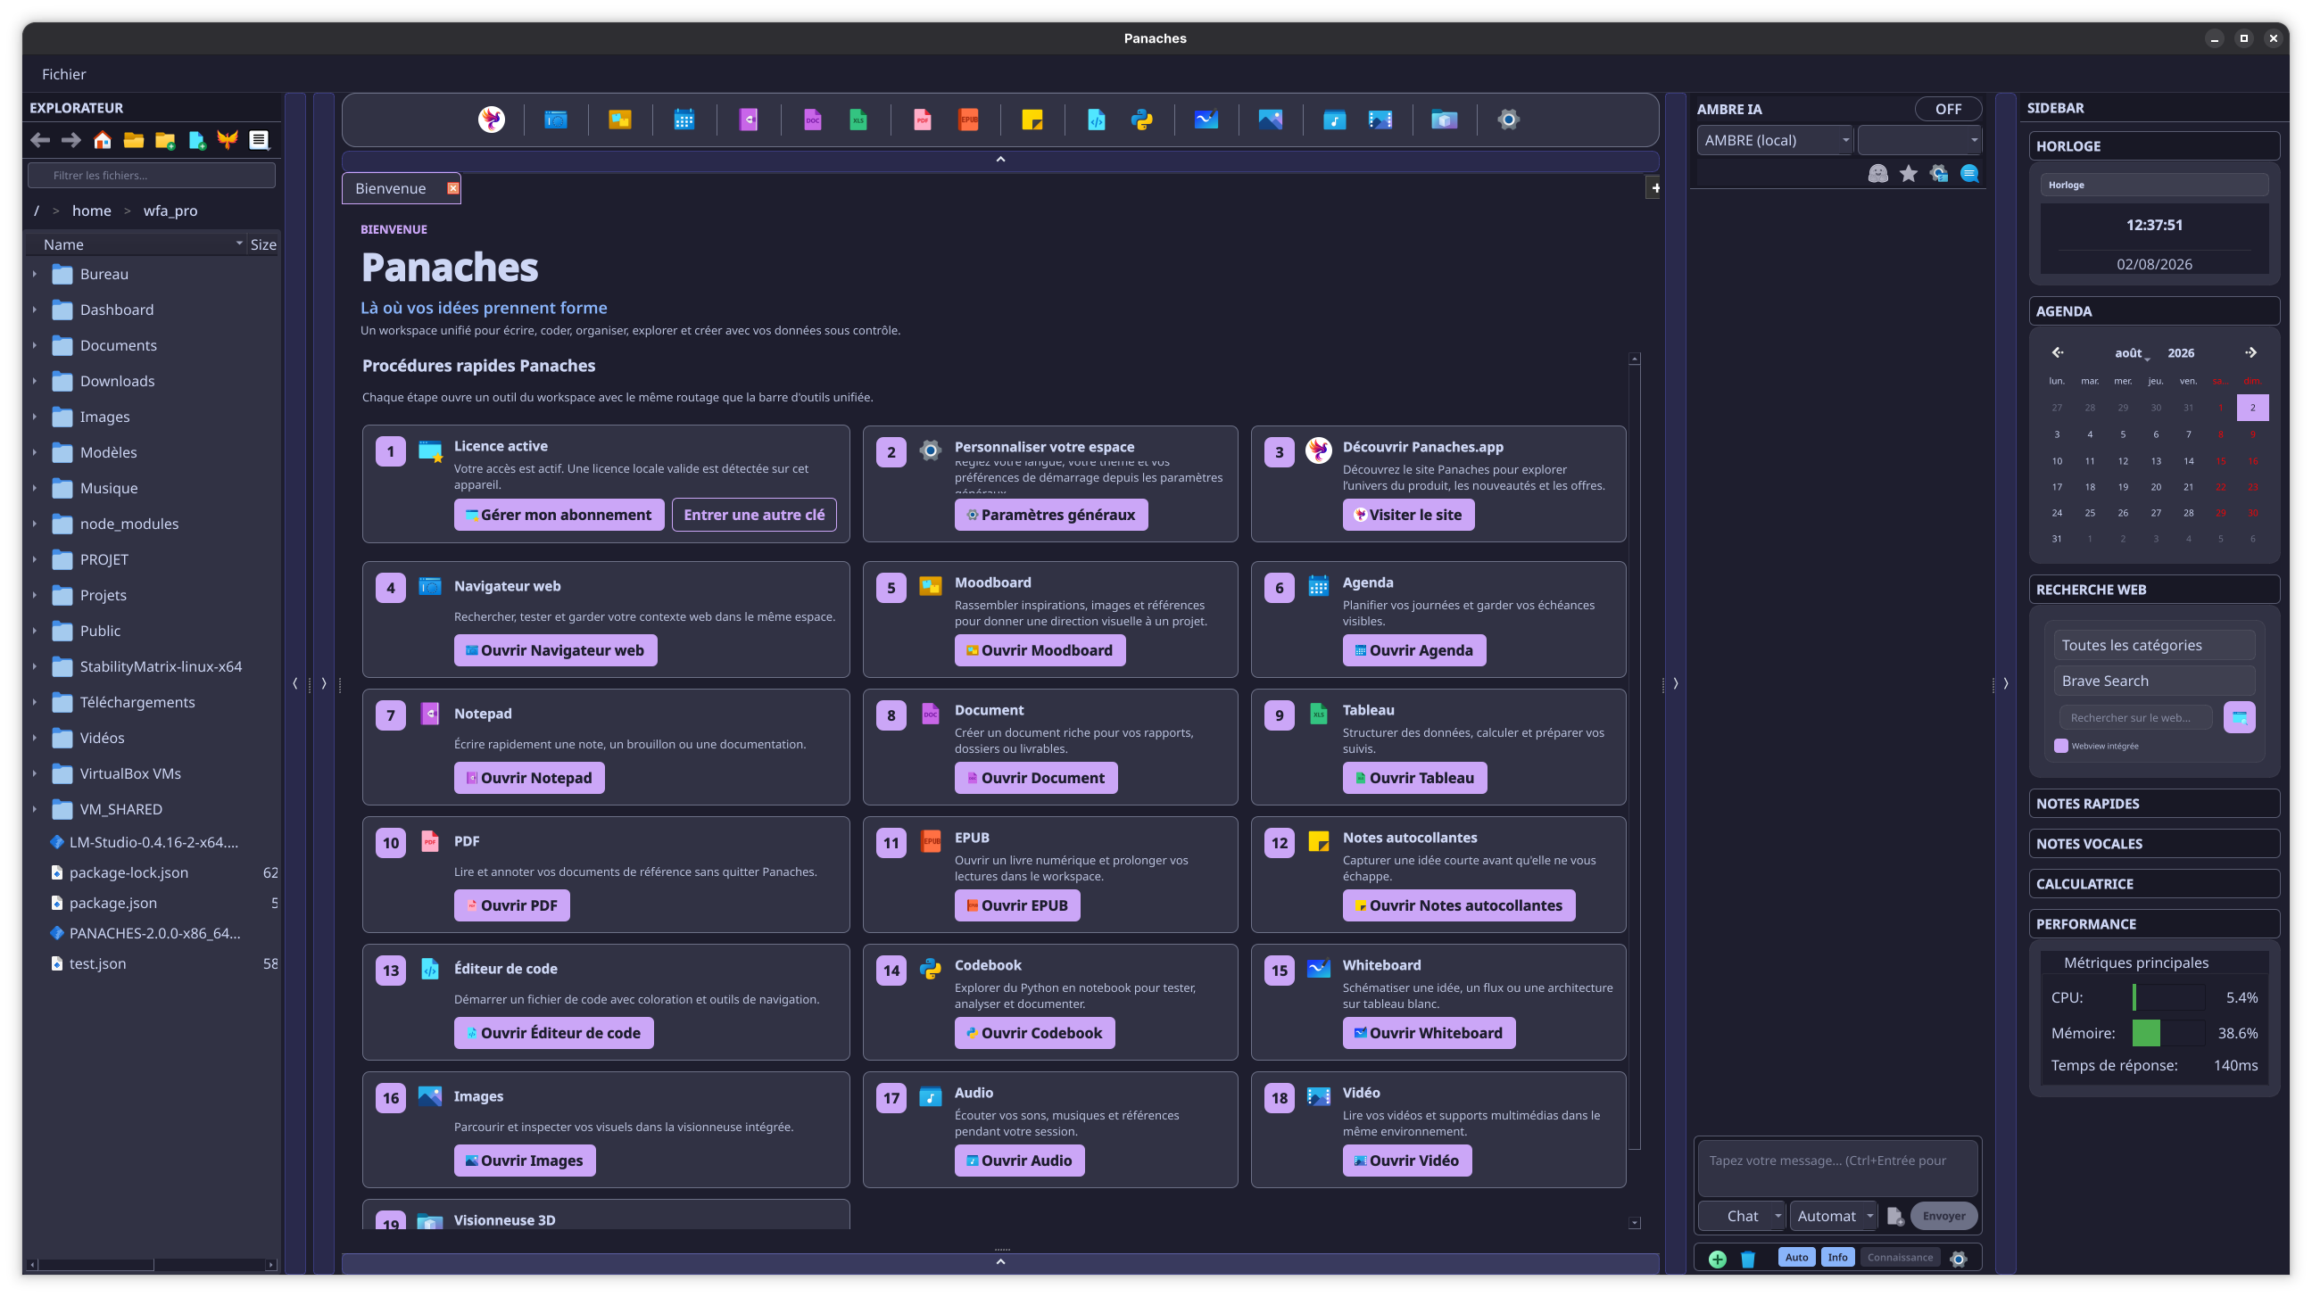The image size is (2312, 1297).
Task: Open the Agenda calendar icon in top toolbar
Action: click(x=684, y=120)
